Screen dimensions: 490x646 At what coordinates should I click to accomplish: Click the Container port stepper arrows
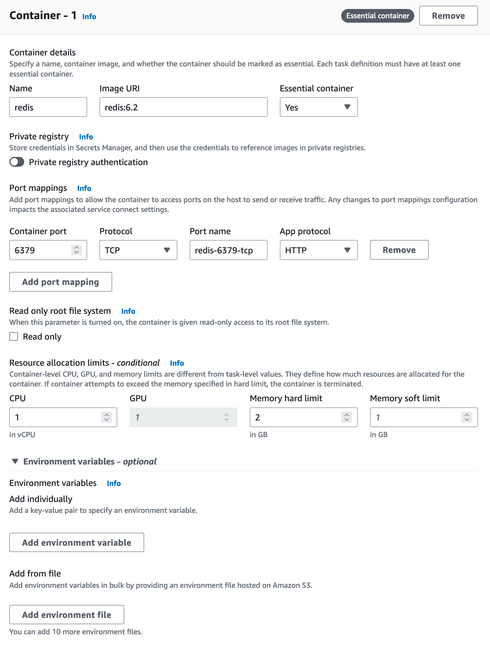pyautogui.click(x=77, y=250)
